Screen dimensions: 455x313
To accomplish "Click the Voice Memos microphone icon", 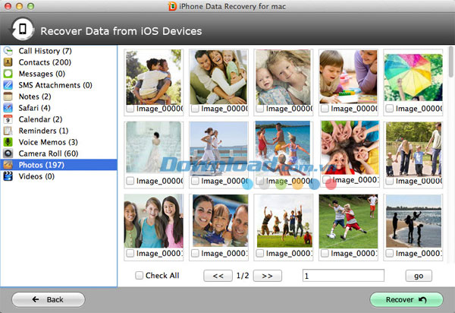I will pyautogui.click(x=8, y=142).
